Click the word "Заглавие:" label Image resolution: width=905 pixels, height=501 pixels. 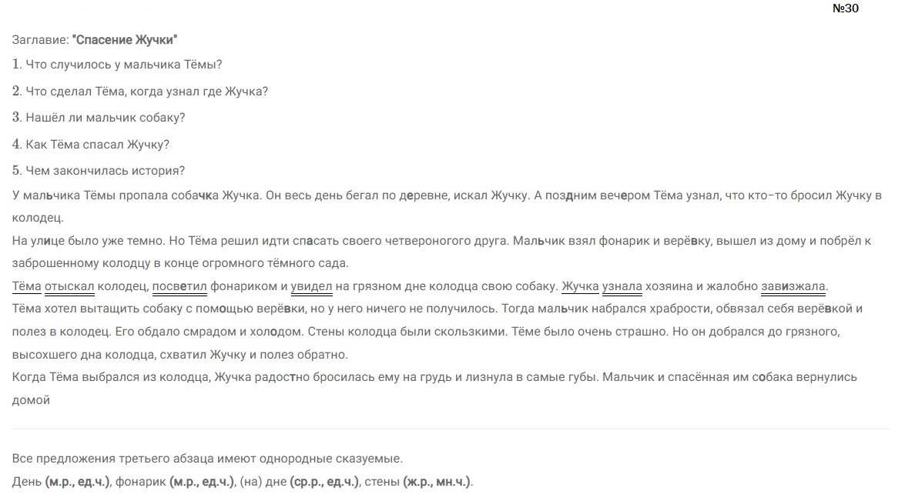click(x=40, y=40)
